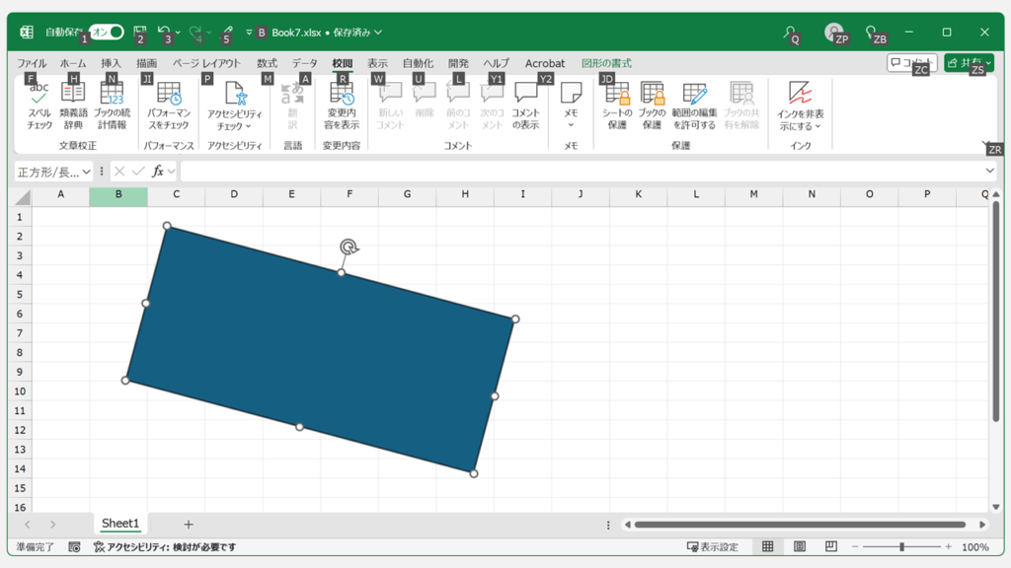1011x568 pixels.
Task: Open the Acrobat tab
Action: pos(545,63)
